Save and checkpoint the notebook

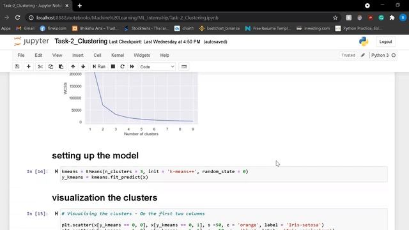pos(17,66)
